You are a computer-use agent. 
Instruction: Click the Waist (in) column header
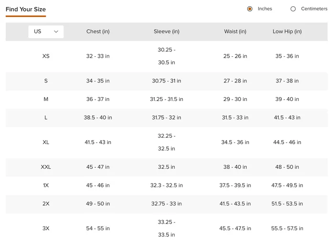[x=235, y=31]
